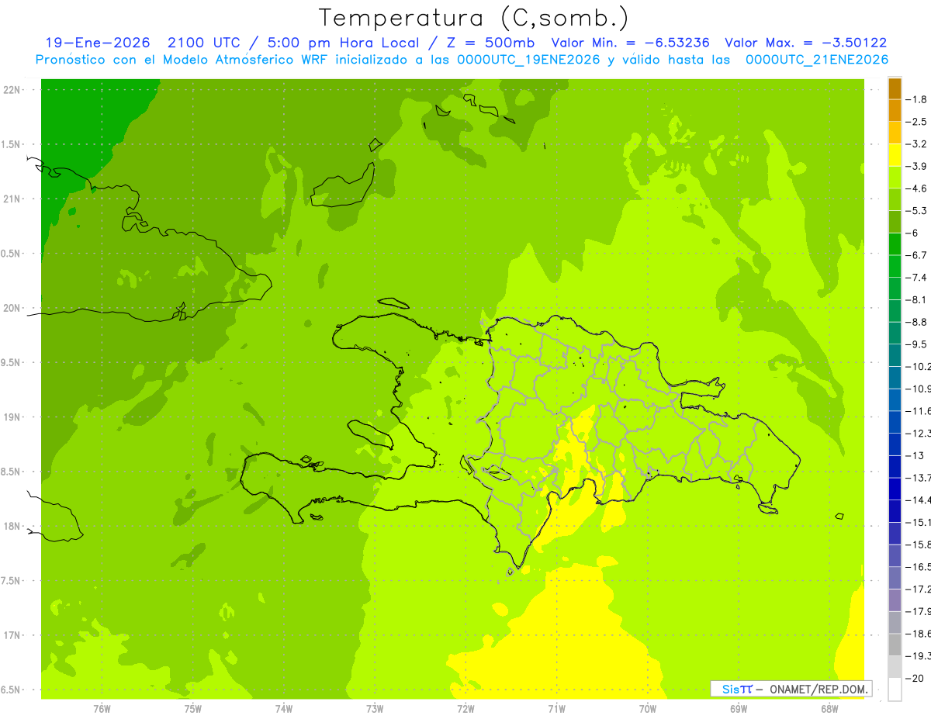This screenshot has width=931, height=719.
Task: Click the 76W longitude label
Action: [102, 708]
